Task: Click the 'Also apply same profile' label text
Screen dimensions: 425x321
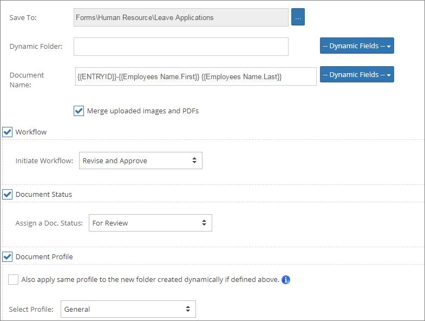Action: 150,280
